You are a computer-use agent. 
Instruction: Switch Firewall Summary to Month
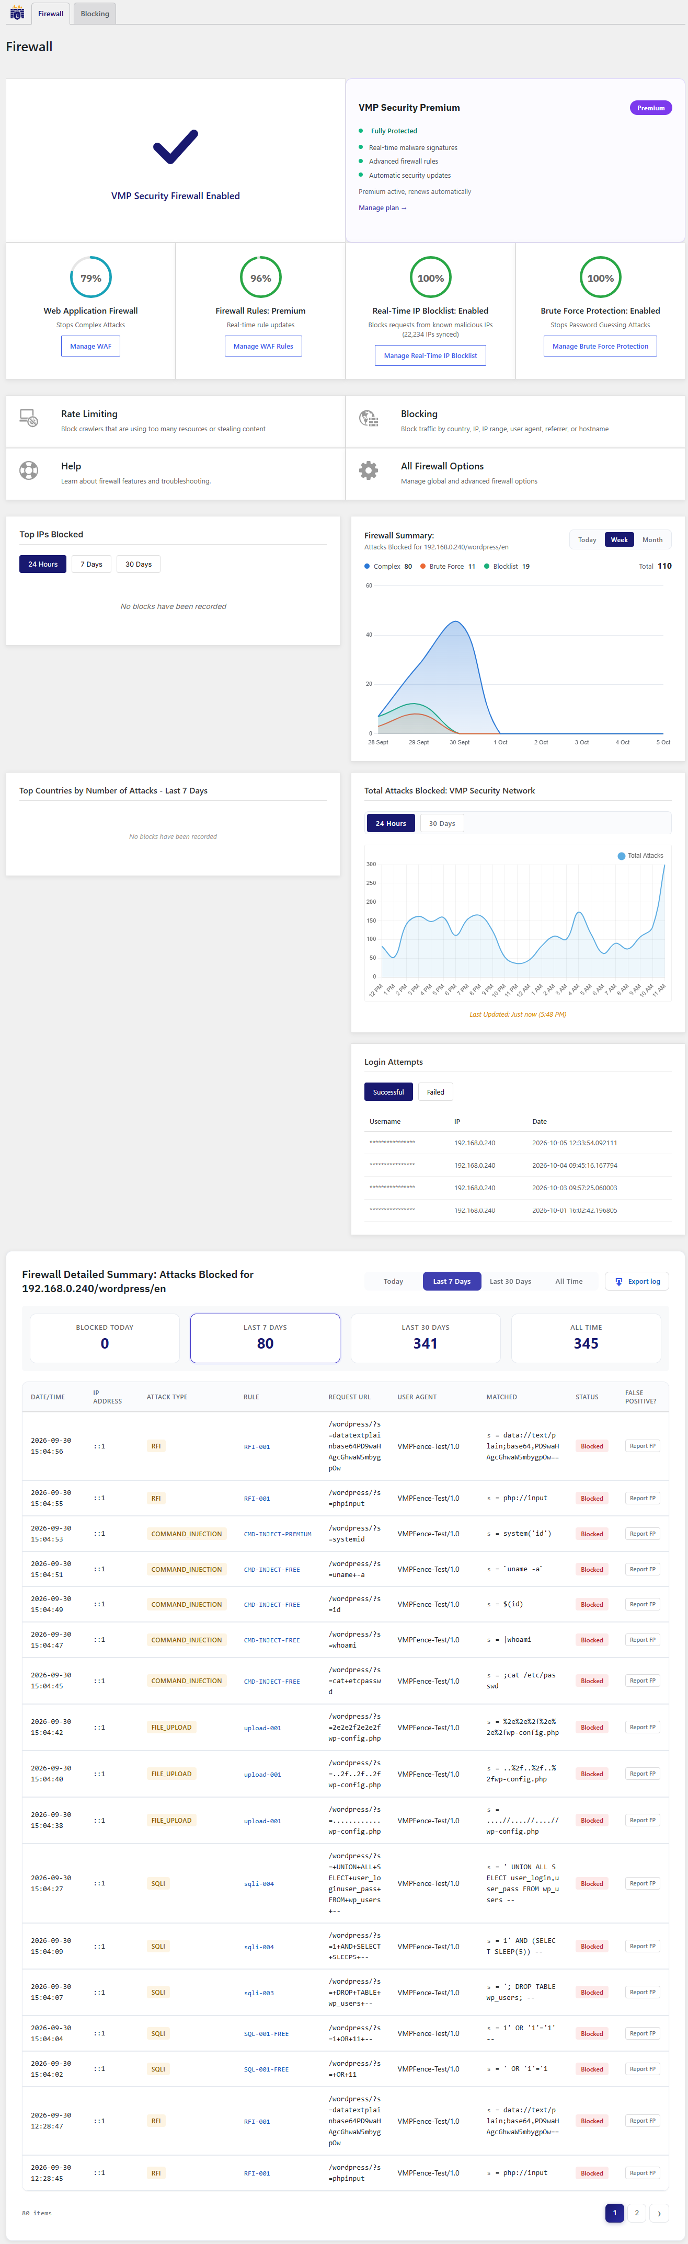coord(652,540)
